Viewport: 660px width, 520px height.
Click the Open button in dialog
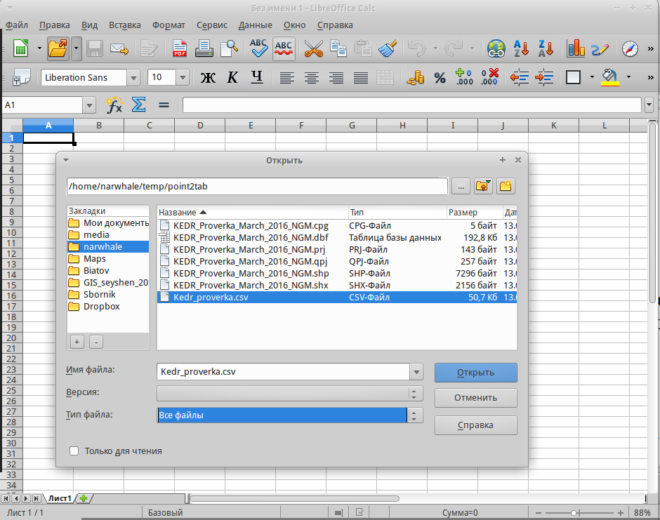tap(475, 373)
